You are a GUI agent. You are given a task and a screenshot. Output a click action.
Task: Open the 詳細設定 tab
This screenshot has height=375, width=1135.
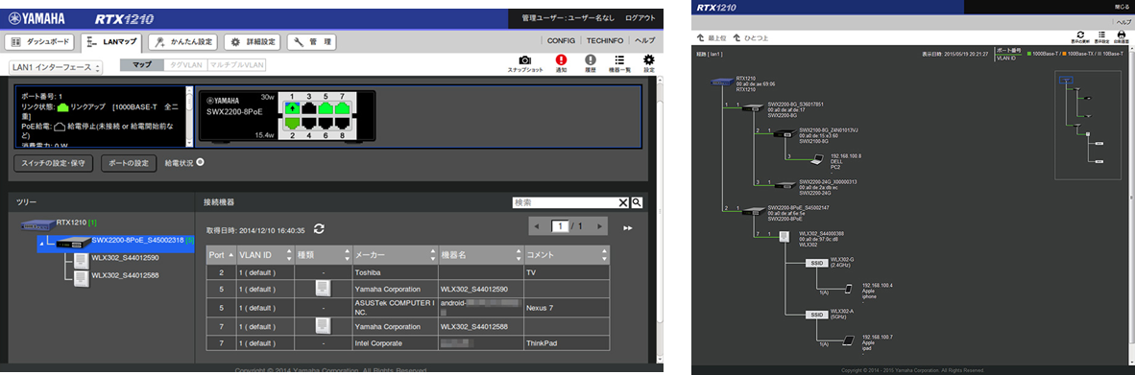point(252,42)
